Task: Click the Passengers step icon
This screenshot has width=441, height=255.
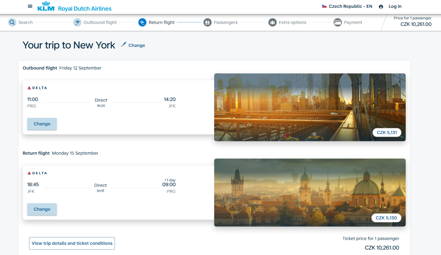Action: [x=207, y=22]
